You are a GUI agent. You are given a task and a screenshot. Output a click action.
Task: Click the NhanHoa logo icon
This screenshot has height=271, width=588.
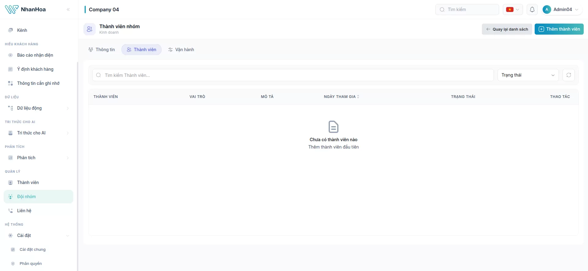coord(12,9)
